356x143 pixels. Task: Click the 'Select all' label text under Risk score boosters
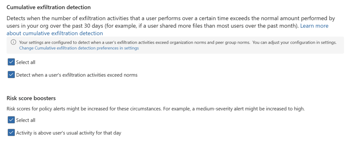tap(26, 120)
